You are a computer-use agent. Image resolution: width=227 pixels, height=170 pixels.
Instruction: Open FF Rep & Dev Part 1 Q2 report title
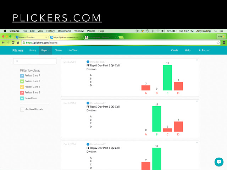point(103,150)
